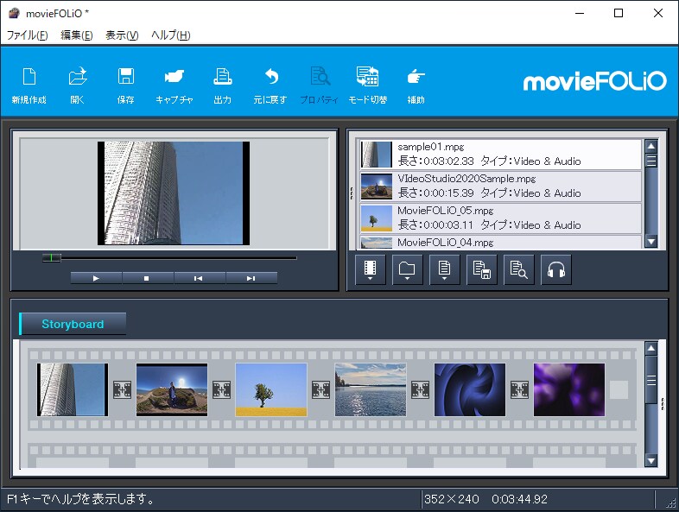The width and height of the screenshot is (679, 512).
Task: Click the storyboard scroll down arrow
Action: coord(651,460)
